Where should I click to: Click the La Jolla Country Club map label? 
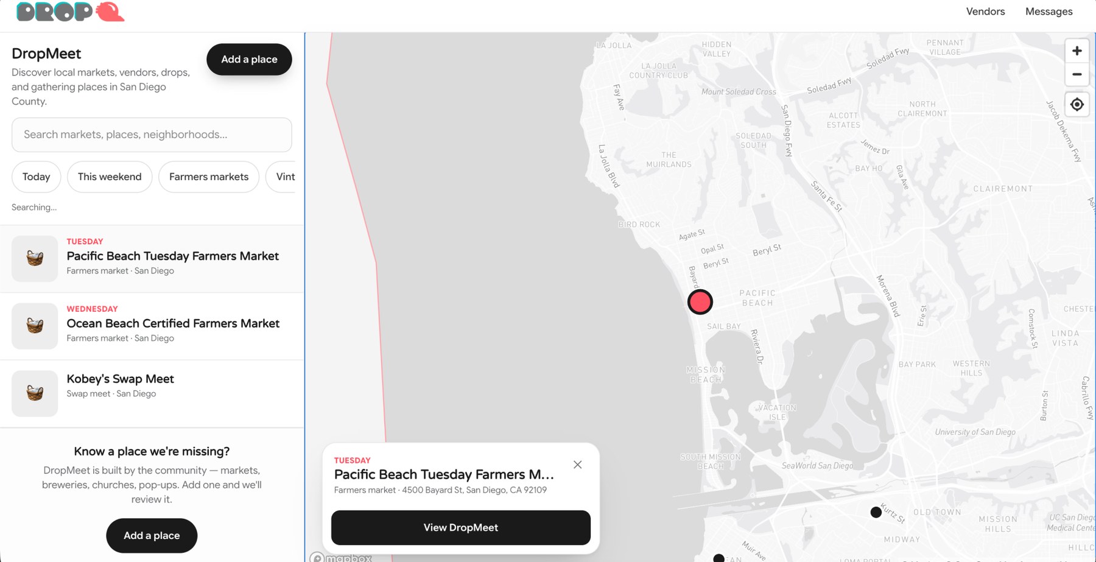[658, 71]
